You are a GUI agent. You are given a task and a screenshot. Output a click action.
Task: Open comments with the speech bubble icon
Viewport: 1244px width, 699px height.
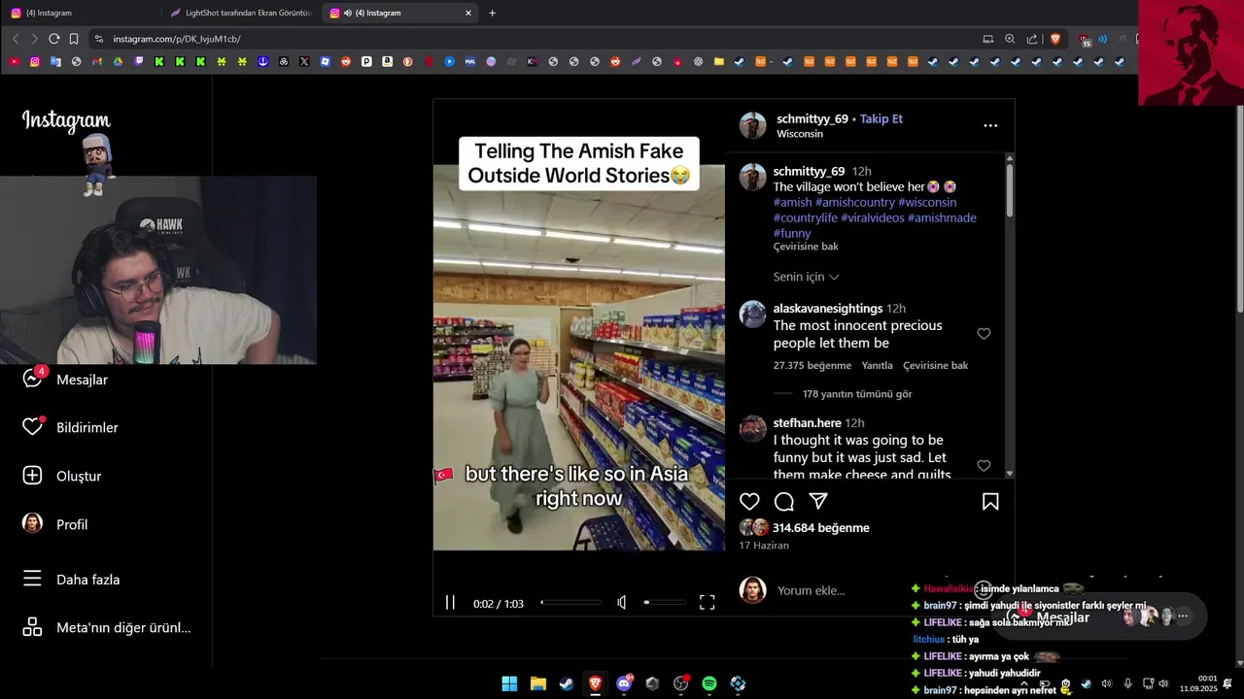pos(784,502)
